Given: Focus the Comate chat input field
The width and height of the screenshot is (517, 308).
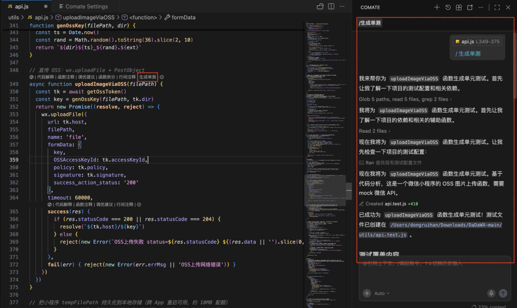Looking at the screenshot, I should pyautogui.click(x=435, y=272).
